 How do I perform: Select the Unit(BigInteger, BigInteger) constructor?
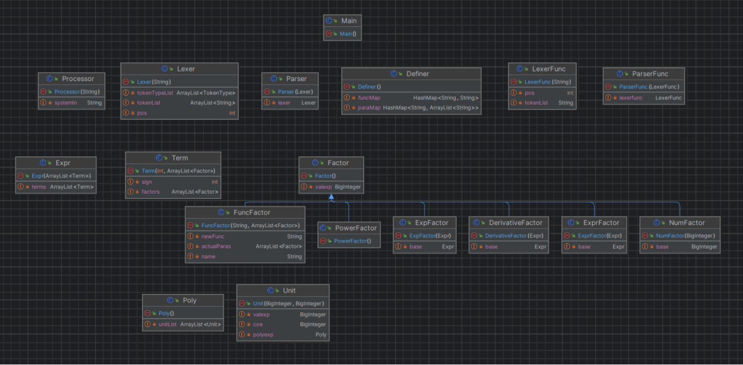tap(283, 303)
